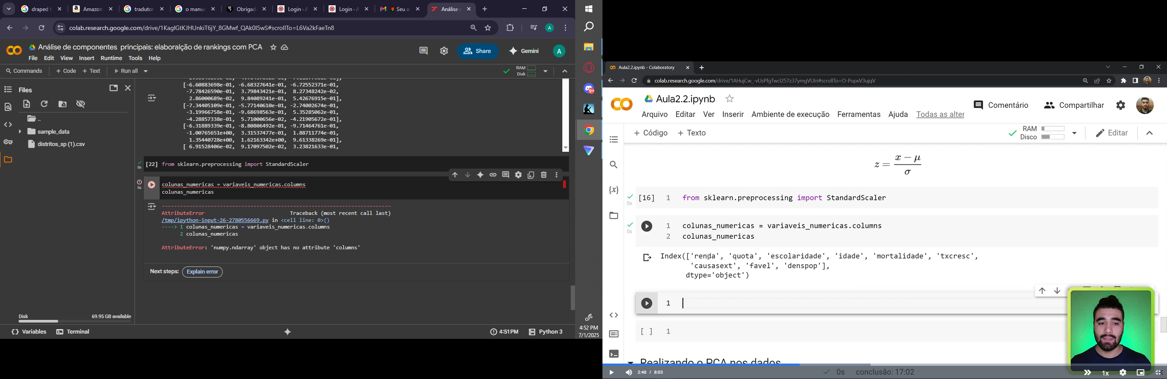Go to the parent folder (..) entry
This screenshot has height=379, width=1167.
[x=34, y=119]
